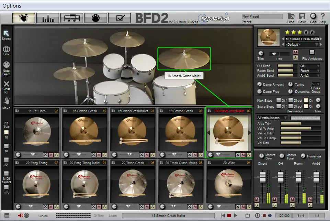Click previous kit piece arrow beside 18 Smash Crash Mallet name

[283, 39]
